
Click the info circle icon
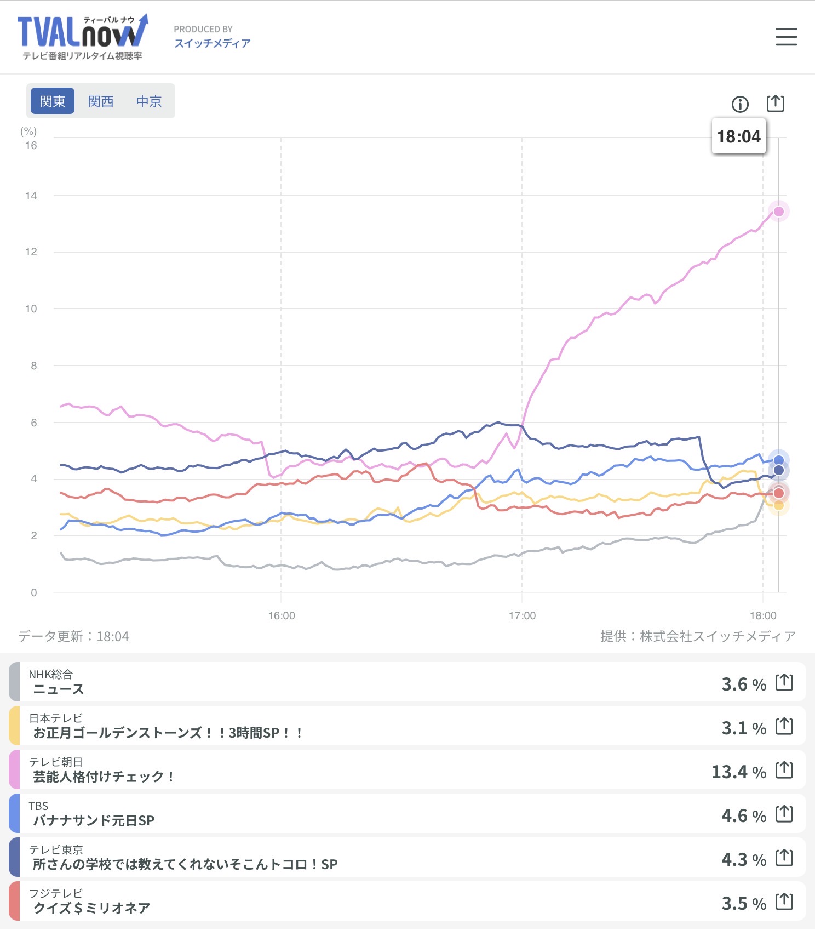[x=740, y=104]
